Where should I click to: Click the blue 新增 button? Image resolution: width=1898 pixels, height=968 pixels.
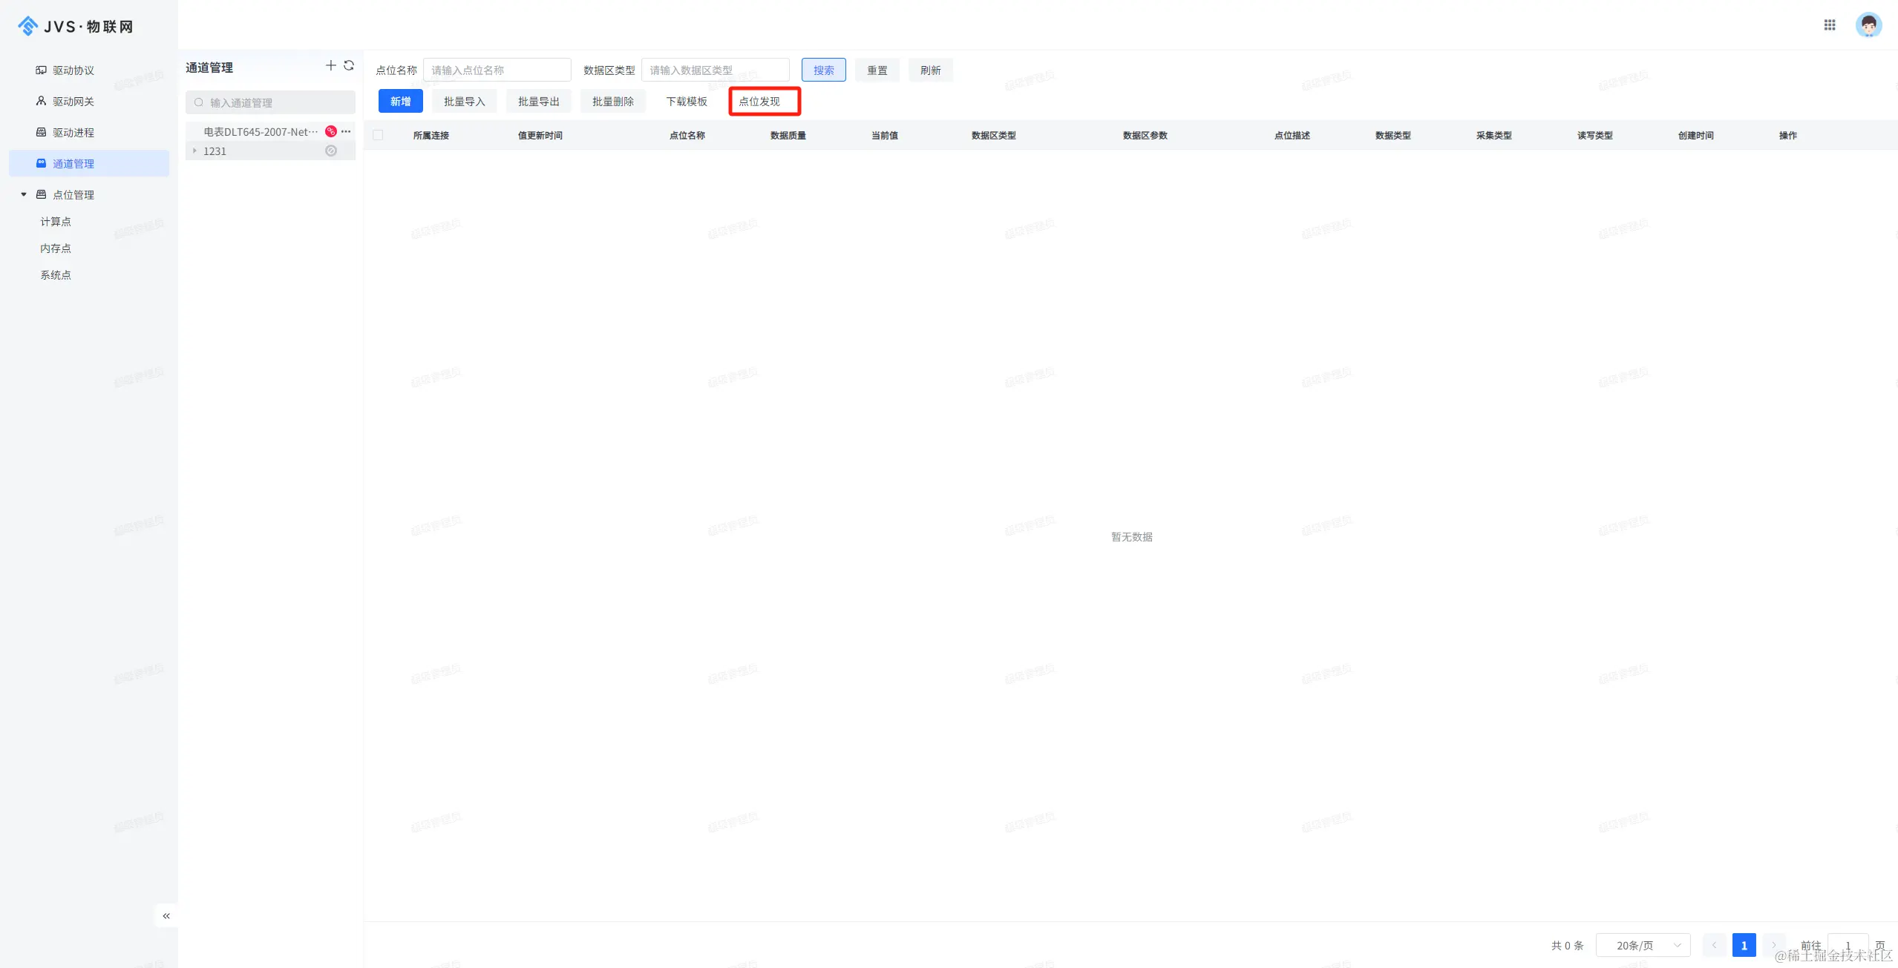[x=400, y=102]
